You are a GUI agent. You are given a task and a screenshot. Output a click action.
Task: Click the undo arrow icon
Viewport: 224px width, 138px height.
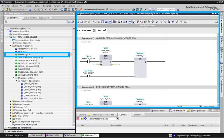pyautogui.click(x=50, y=9)
